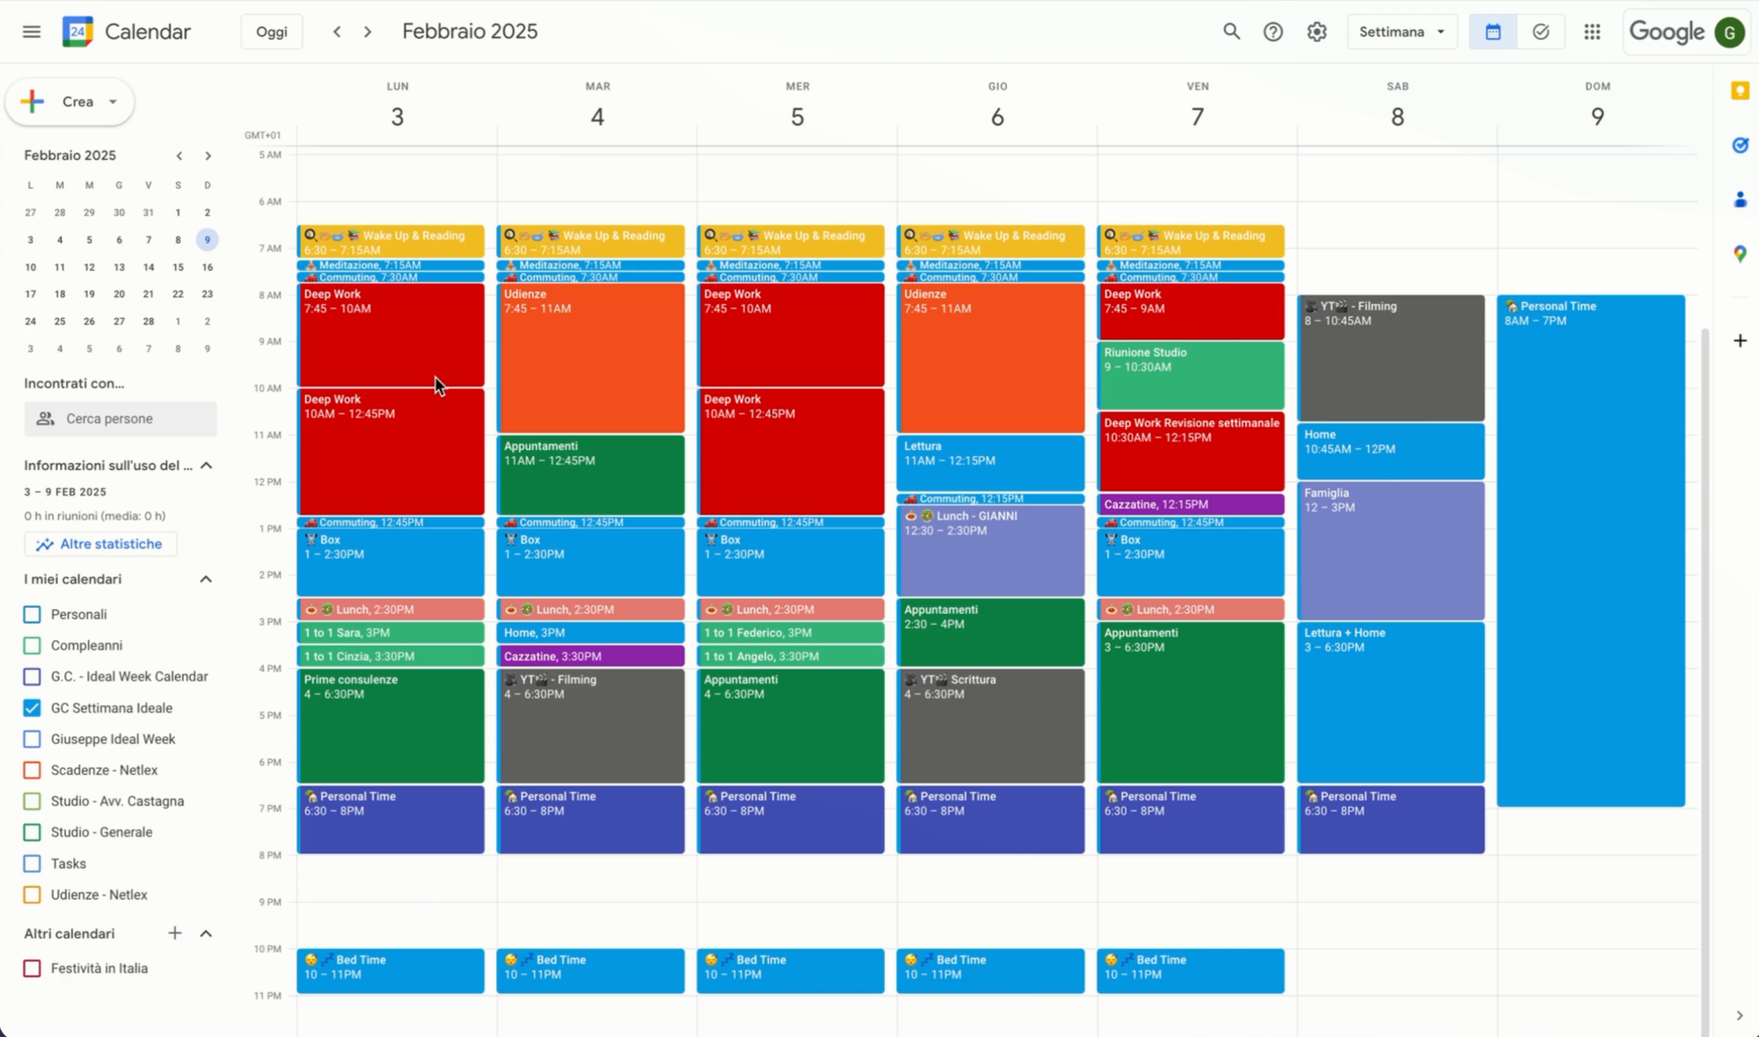
Task: Enable the Personali calendar checkbox
Action: [x=33, y=614]
